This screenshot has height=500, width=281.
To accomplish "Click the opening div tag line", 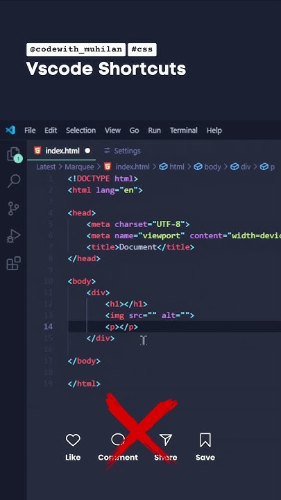I will 98,292.
